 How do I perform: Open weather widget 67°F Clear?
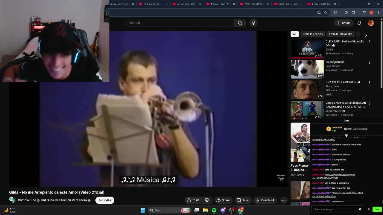pos(10,210)
